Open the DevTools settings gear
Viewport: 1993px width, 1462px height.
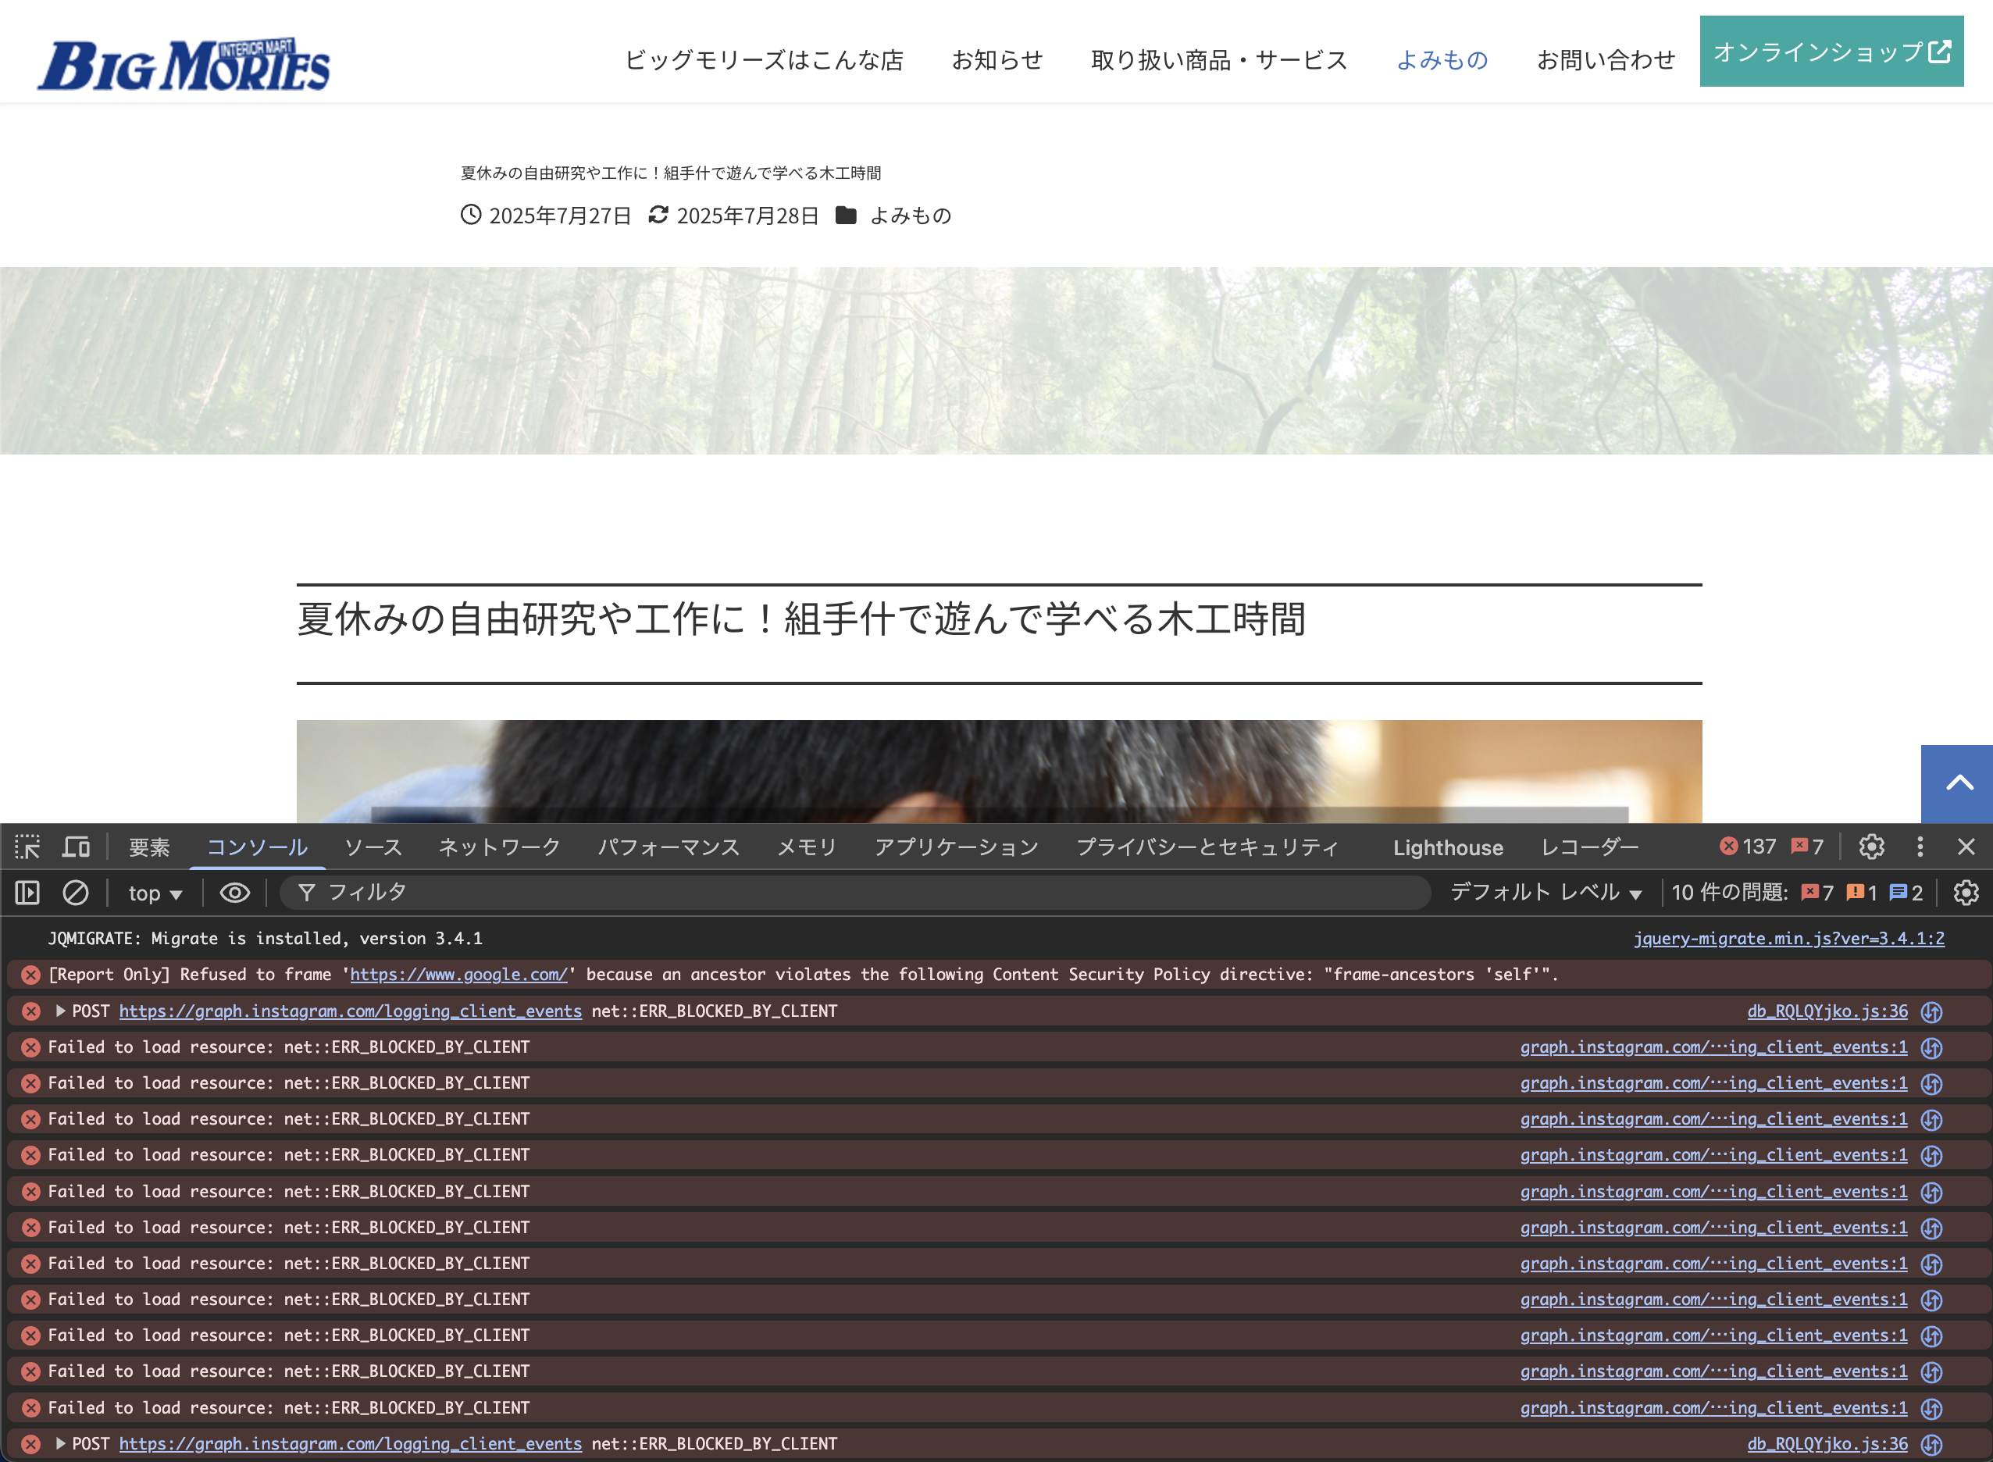(1871, 847)
